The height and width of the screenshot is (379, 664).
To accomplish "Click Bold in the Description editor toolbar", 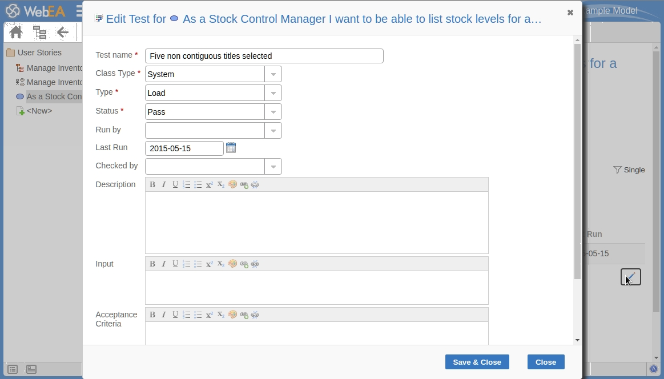I will 152,185.
